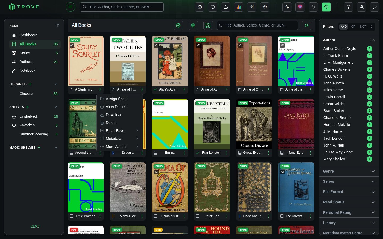Choose Assign Shelf from context menu

click(x=119, y=99)
